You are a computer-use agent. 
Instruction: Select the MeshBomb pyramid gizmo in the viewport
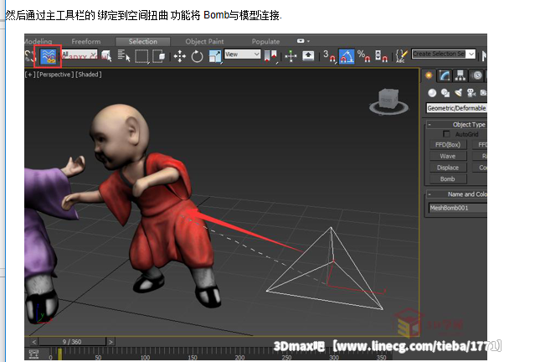coord(325,268)
